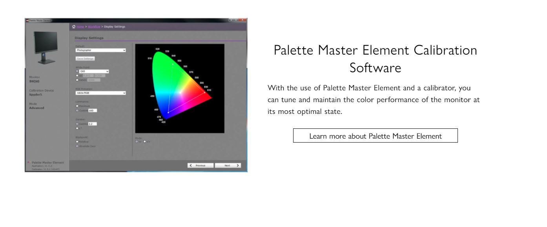Select the D65 white point radio button
Screen dimensions: 547x227
[x=77, y=71]
